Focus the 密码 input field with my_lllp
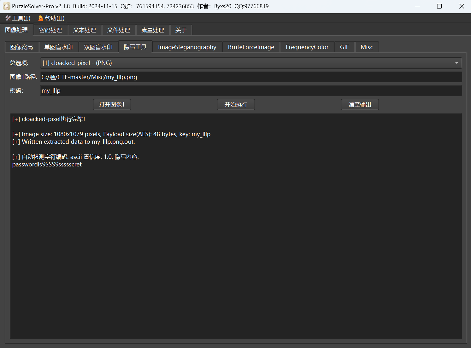Viewport: 471px width, 348px height. click(251, 91)
